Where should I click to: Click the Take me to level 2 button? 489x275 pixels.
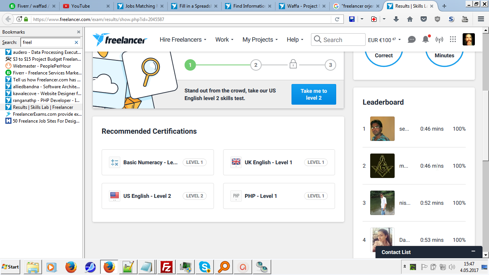pos(314,94)
